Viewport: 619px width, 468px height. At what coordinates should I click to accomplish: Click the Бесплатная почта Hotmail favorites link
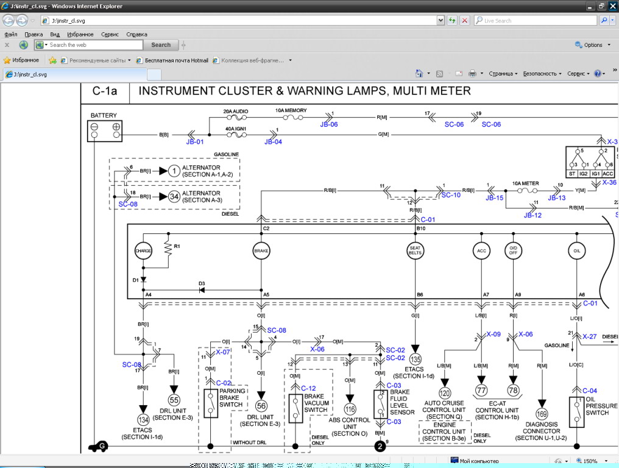[172, 60]
